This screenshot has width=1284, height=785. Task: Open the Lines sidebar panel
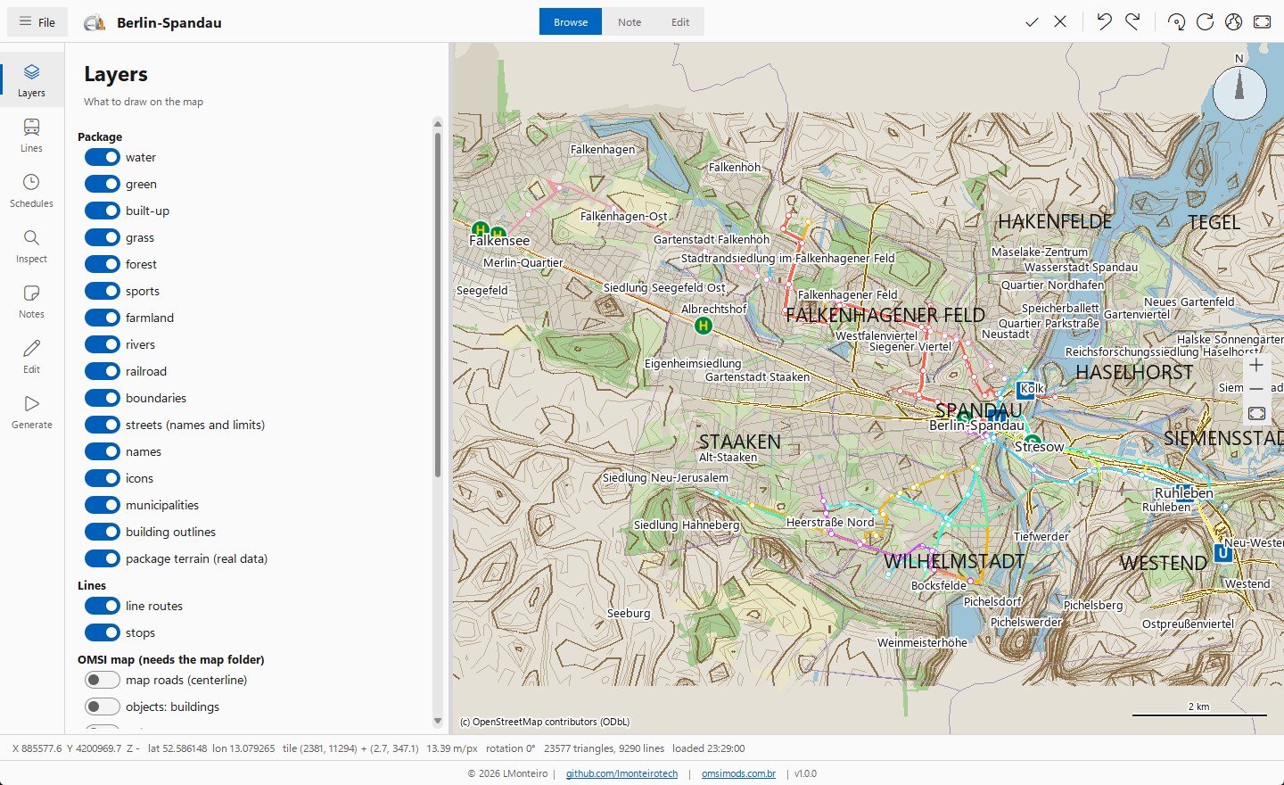[x=31, y=136]
